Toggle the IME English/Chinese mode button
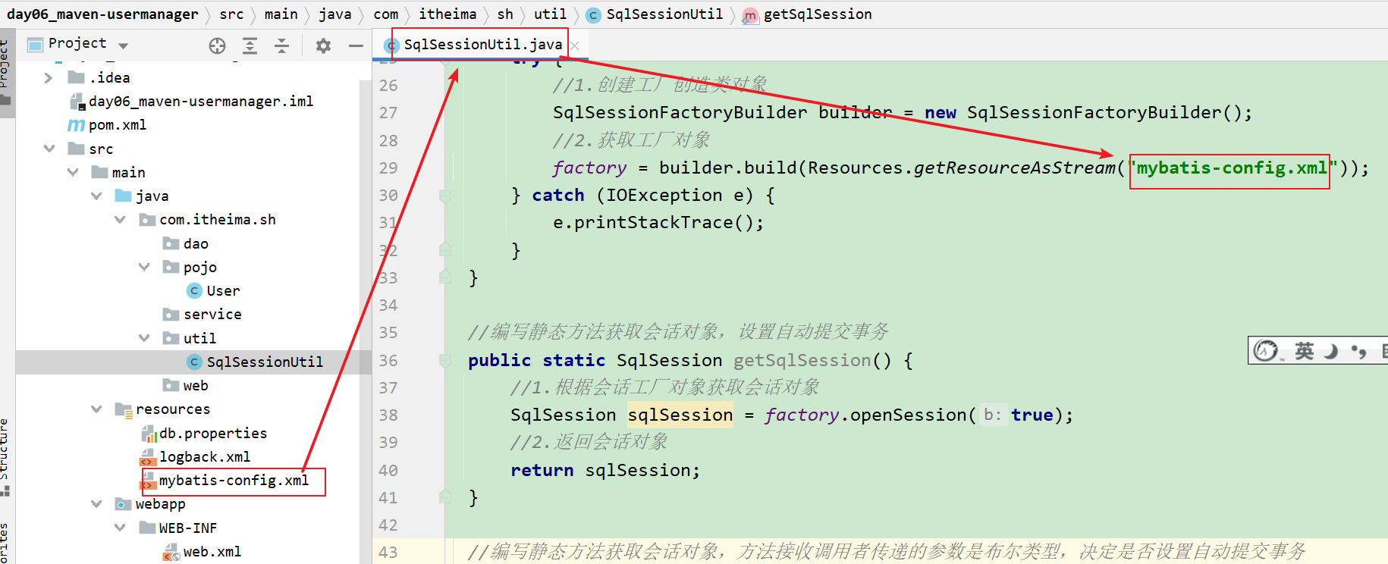 coord(1304,351)
